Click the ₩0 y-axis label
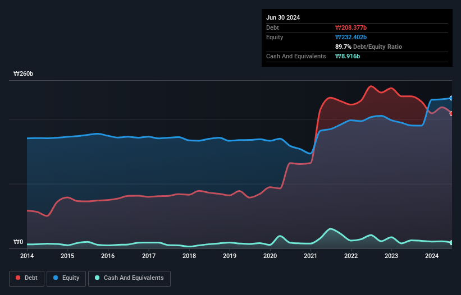 tap(18, 242)
